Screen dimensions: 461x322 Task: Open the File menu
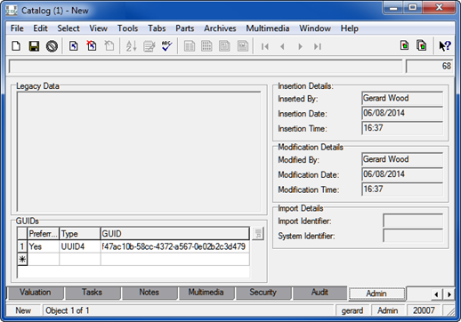click(x=17, y=28)
